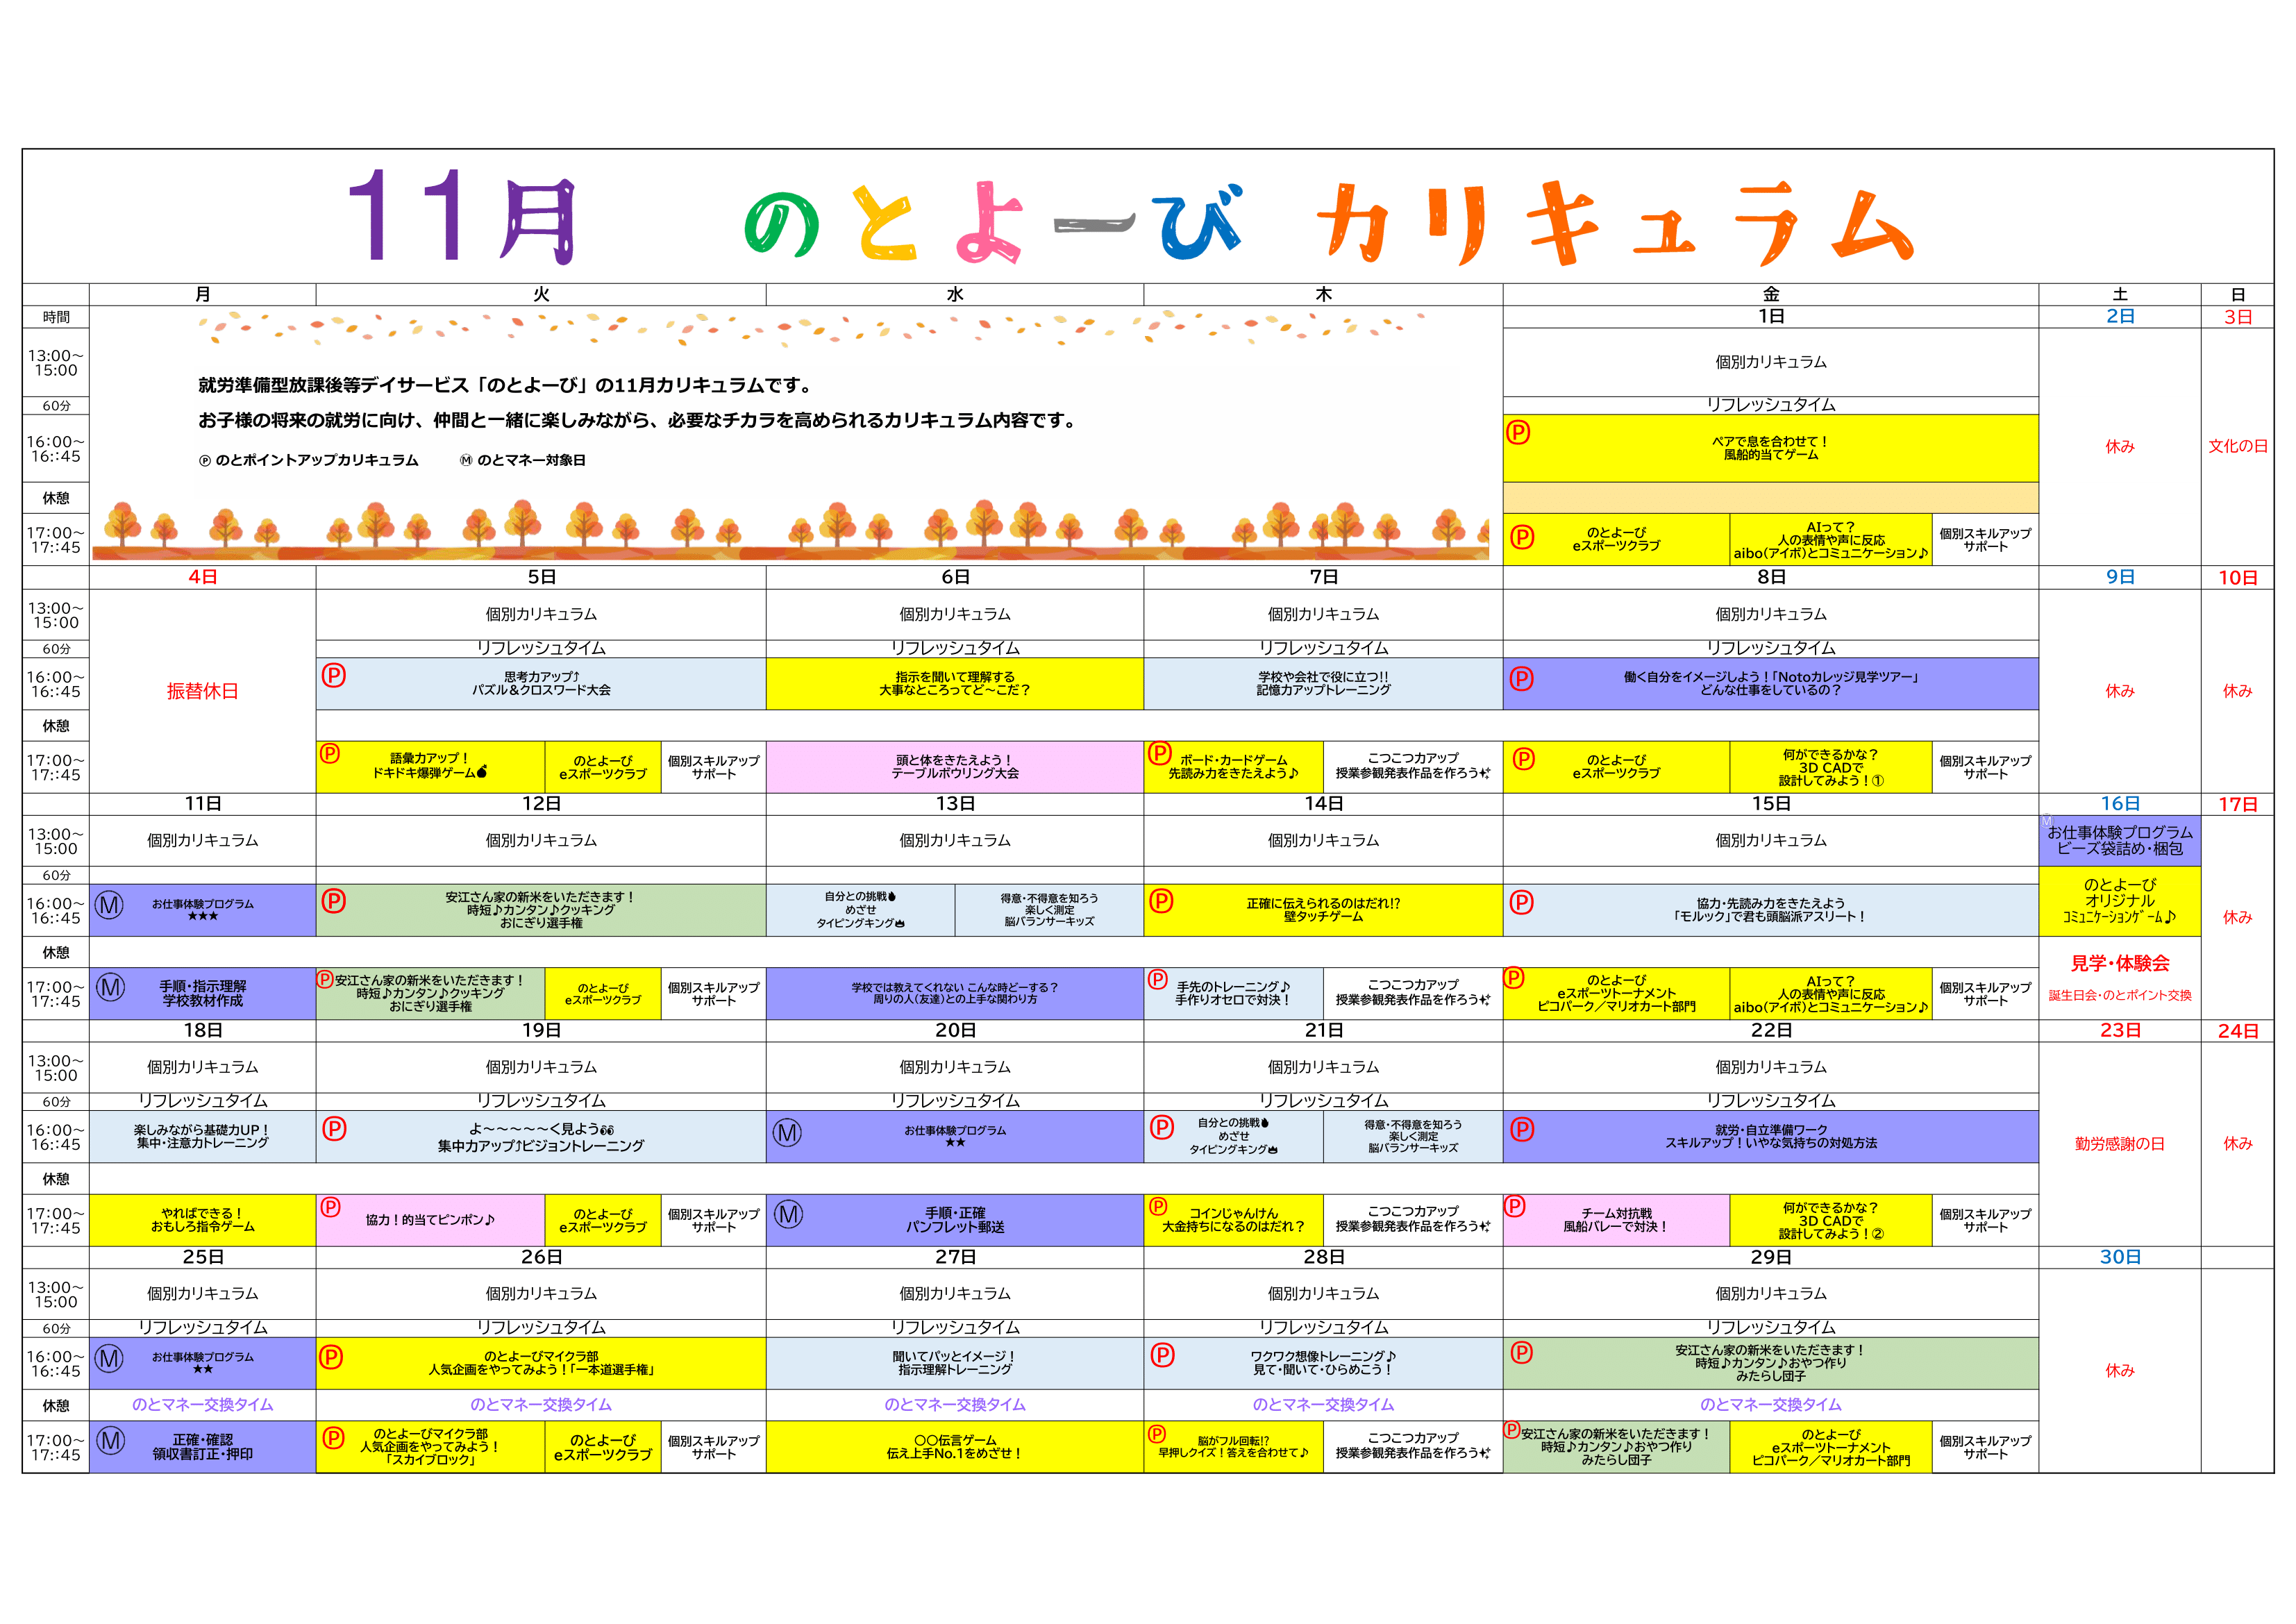2296x1624 pixels.
Task: Select the 振替休日 cell
Action: click(203, 692)
